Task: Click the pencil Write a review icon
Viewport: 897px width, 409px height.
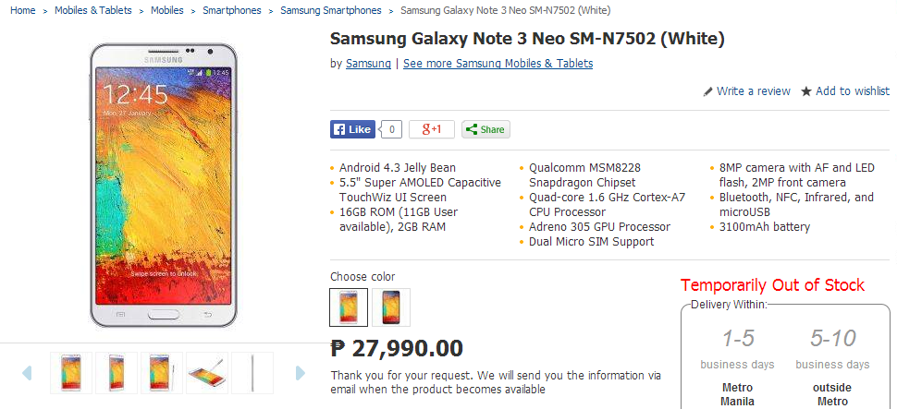Action: point(708,91)
